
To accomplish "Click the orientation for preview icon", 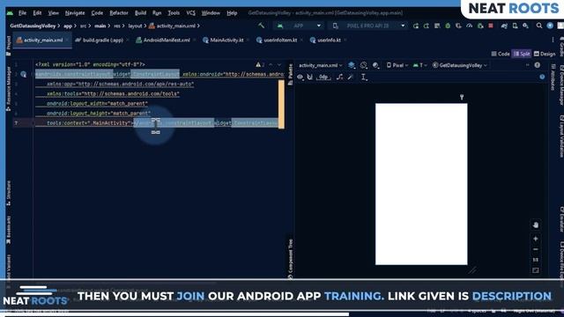I will click(x=364, y=65).
